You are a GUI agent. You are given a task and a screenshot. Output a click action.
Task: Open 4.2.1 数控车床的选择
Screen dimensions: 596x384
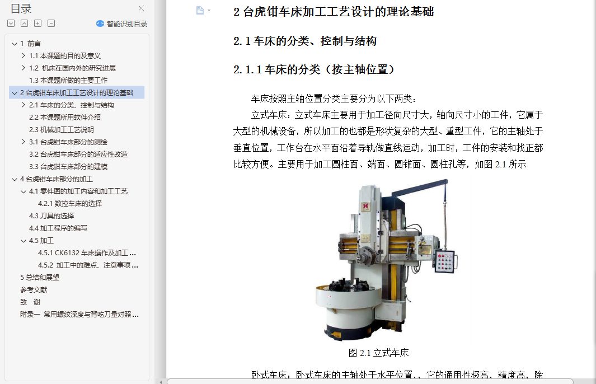(70, 203)
